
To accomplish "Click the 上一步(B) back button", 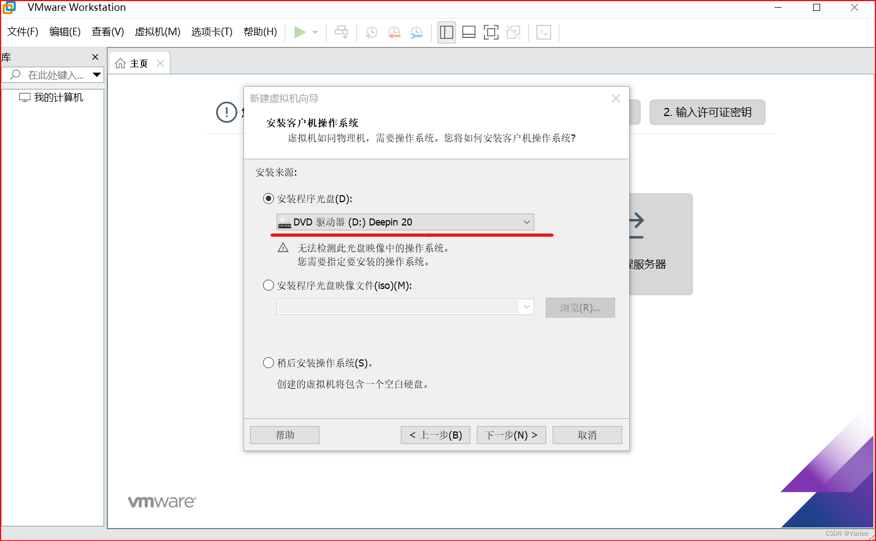I will pos(436,435).
